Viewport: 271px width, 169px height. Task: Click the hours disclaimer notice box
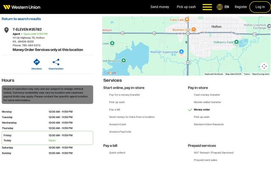47,95
